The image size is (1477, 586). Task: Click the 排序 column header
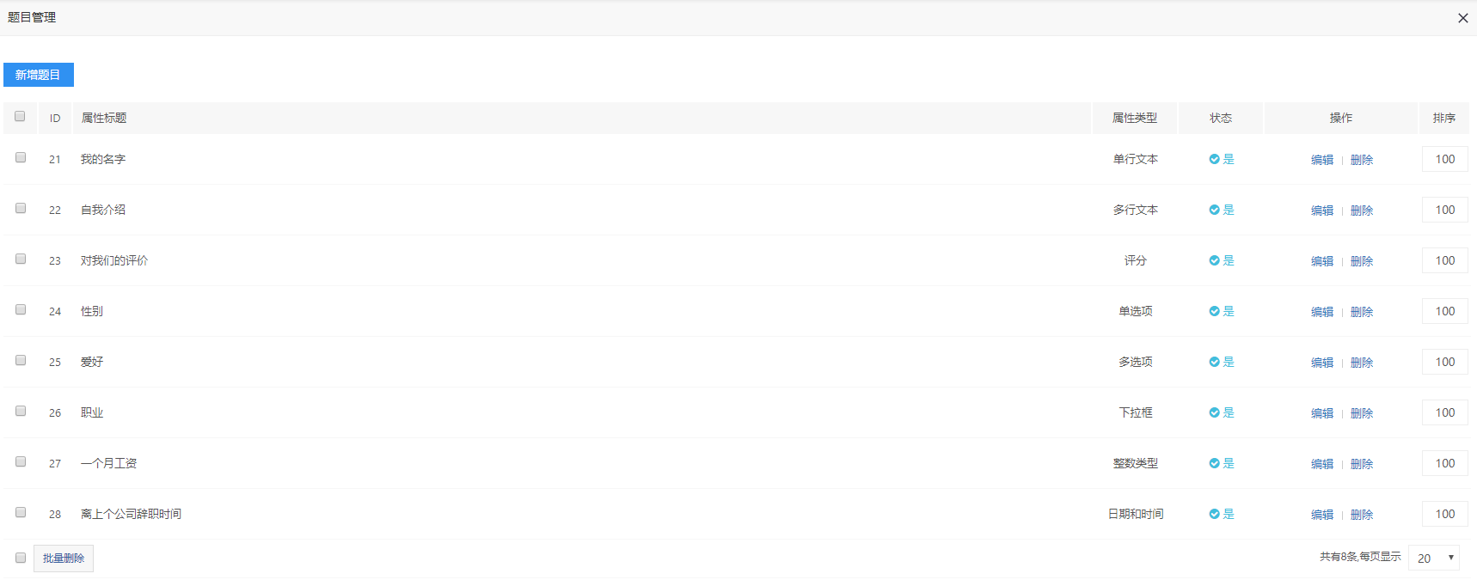pyautogui.click(x=1444, y=118)
